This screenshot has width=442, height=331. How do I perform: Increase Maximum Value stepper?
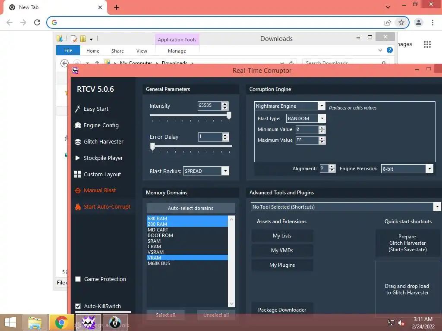click(322, 138)
